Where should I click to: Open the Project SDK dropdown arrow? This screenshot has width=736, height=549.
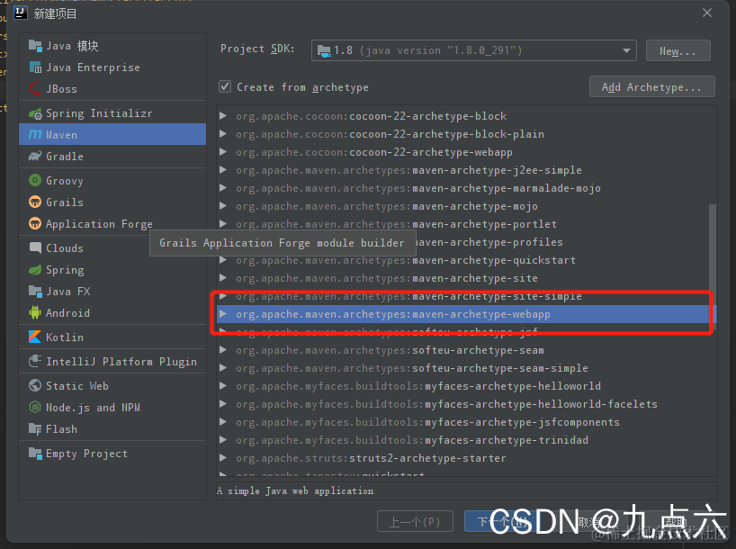point(626,50)
